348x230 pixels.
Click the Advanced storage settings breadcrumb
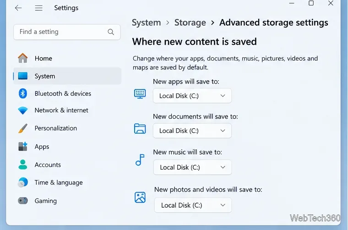point(274,22)
